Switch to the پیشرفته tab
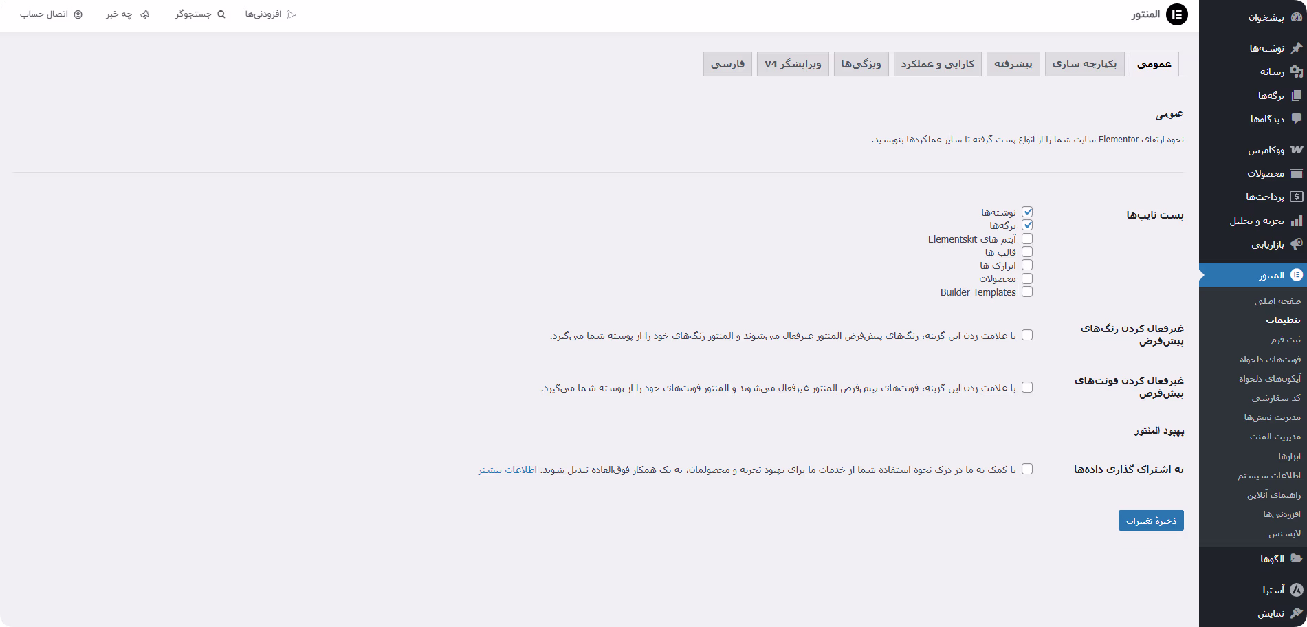This screenshot has width=1307, height=627. click(x=1013, y=64)
